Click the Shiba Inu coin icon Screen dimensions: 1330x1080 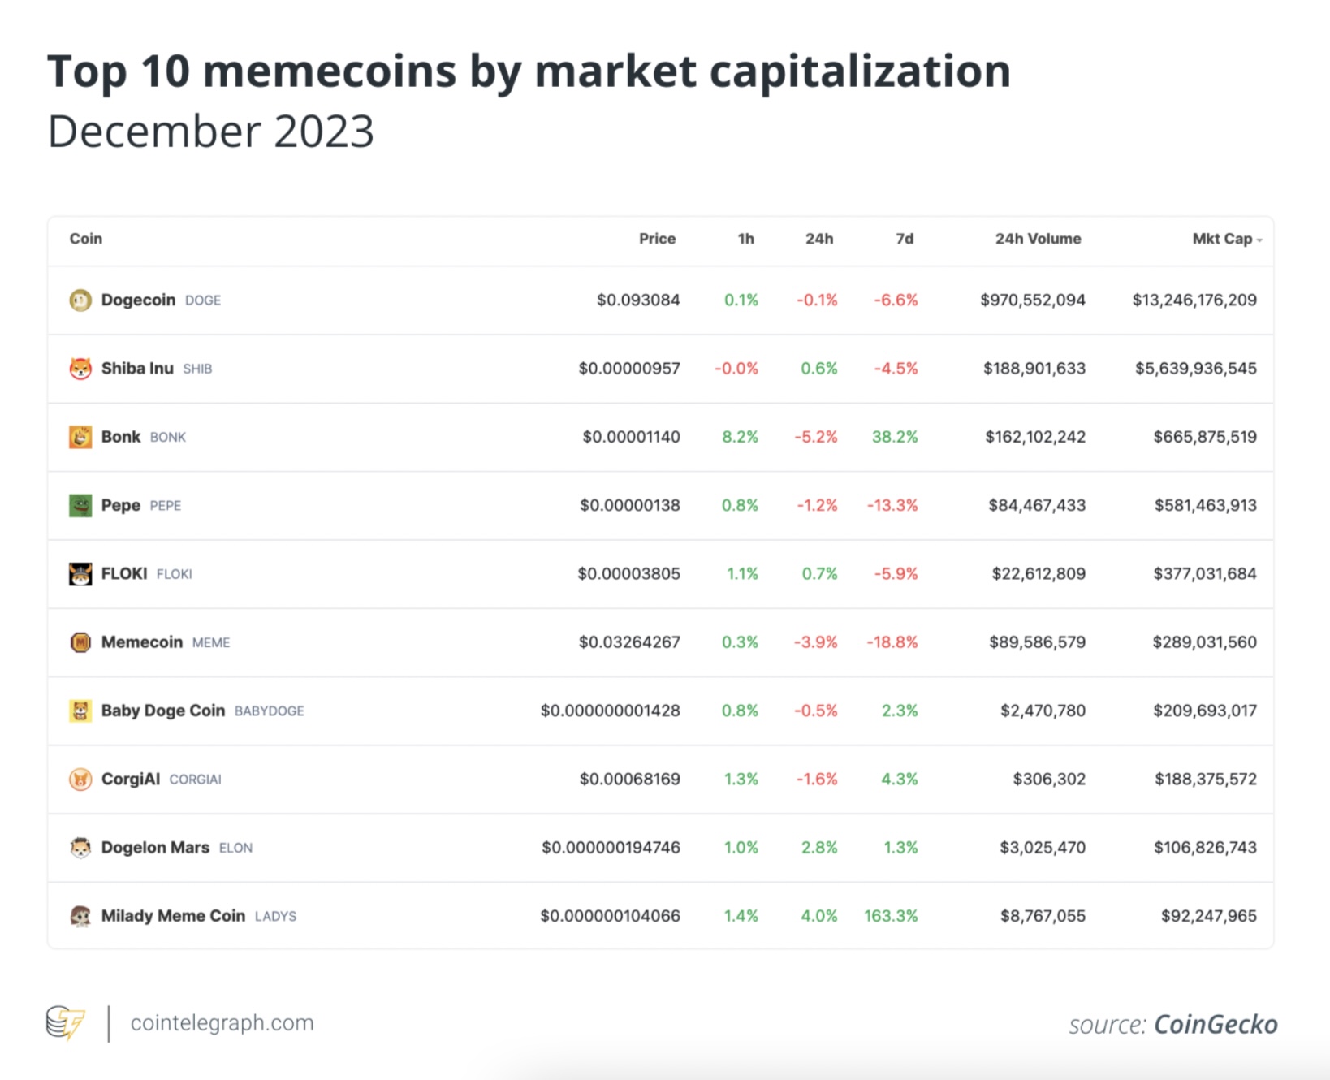(x=80, y=369)
